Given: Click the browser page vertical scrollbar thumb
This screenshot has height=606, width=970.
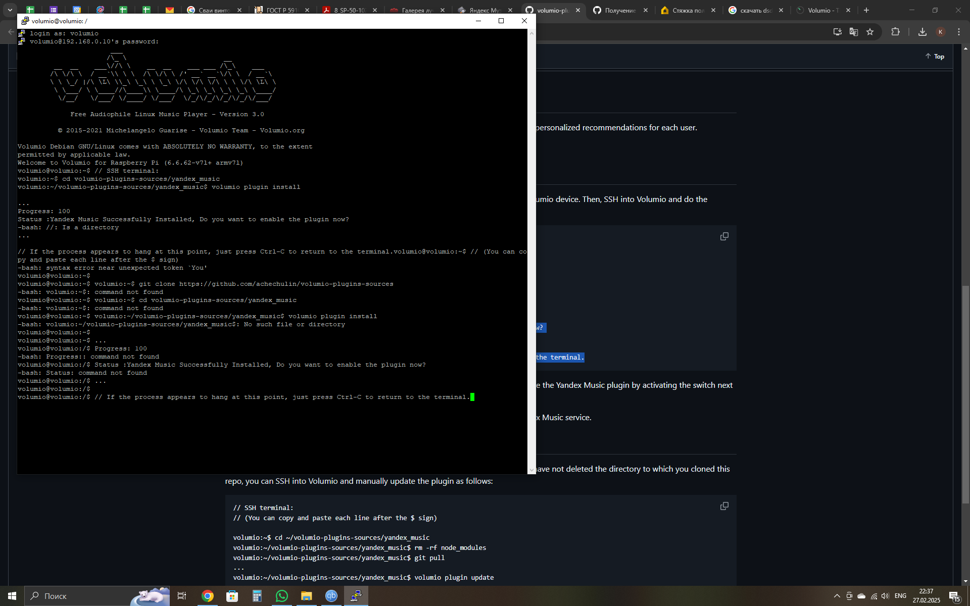Looking at the screenshot, I should coord(965,395).
